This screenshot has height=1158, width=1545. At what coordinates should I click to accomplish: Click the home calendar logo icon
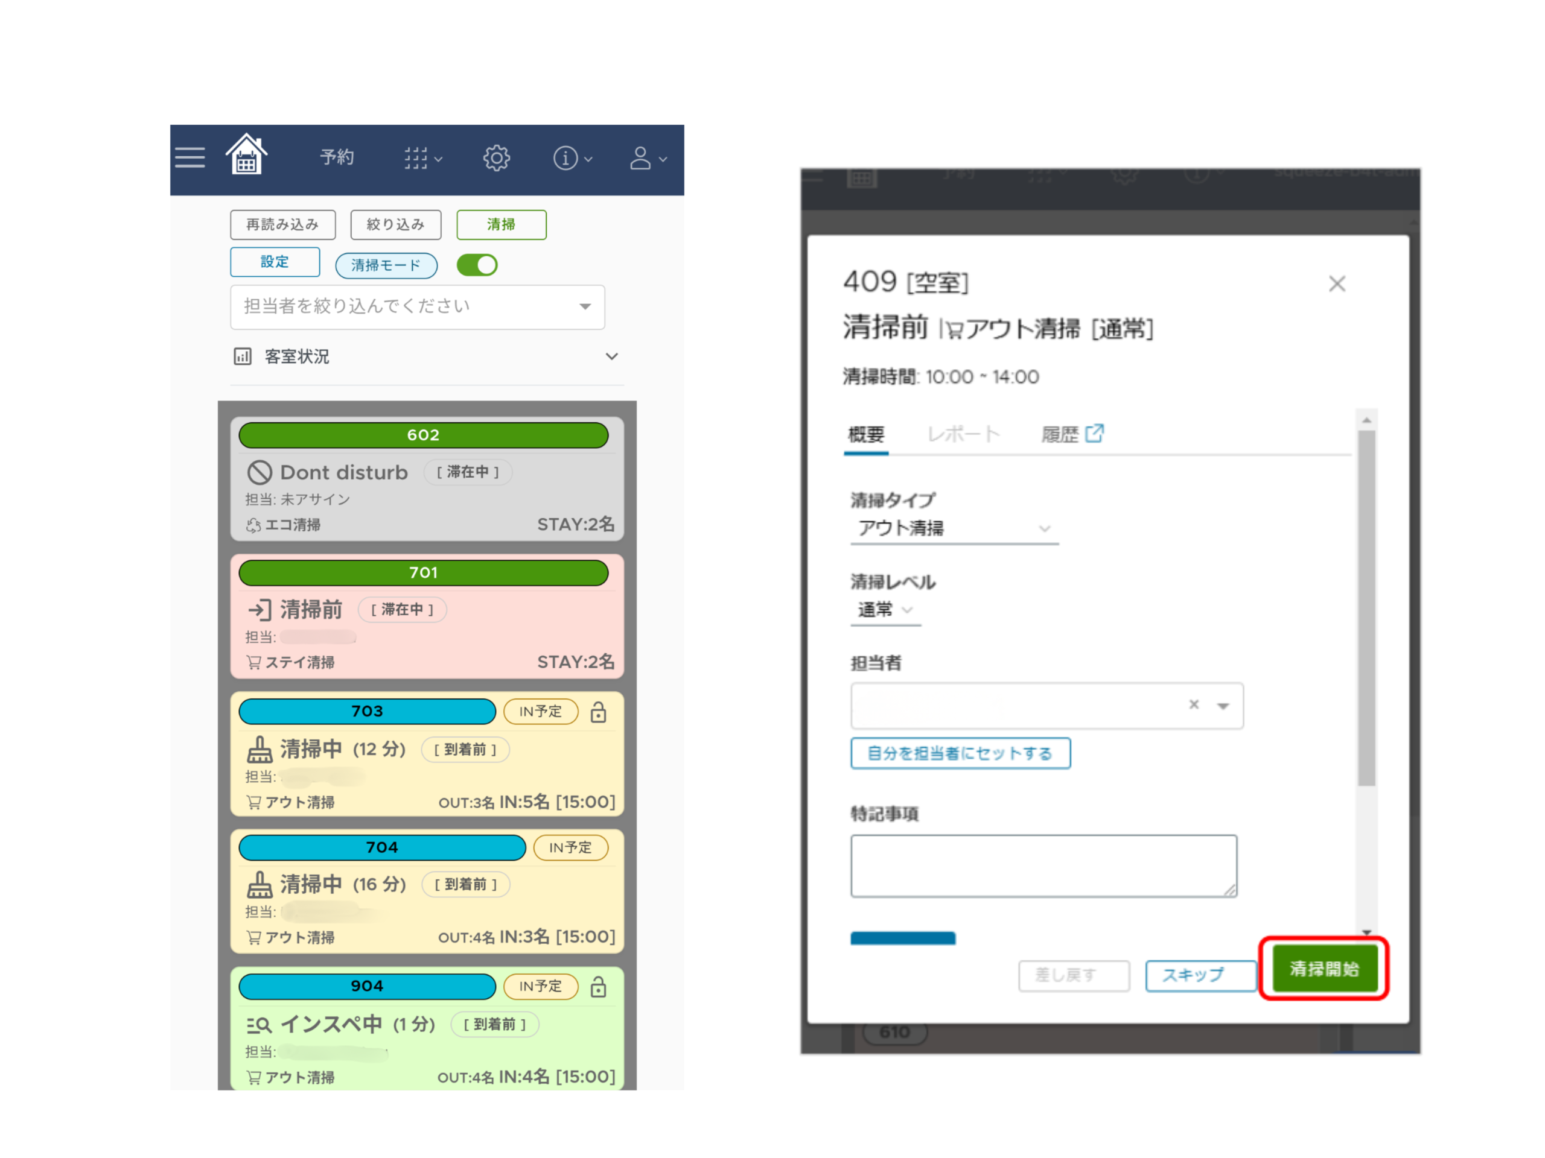point(246,154)
